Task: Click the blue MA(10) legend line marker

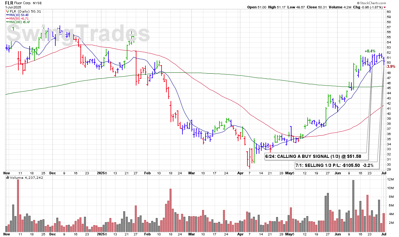Action: 7,15
